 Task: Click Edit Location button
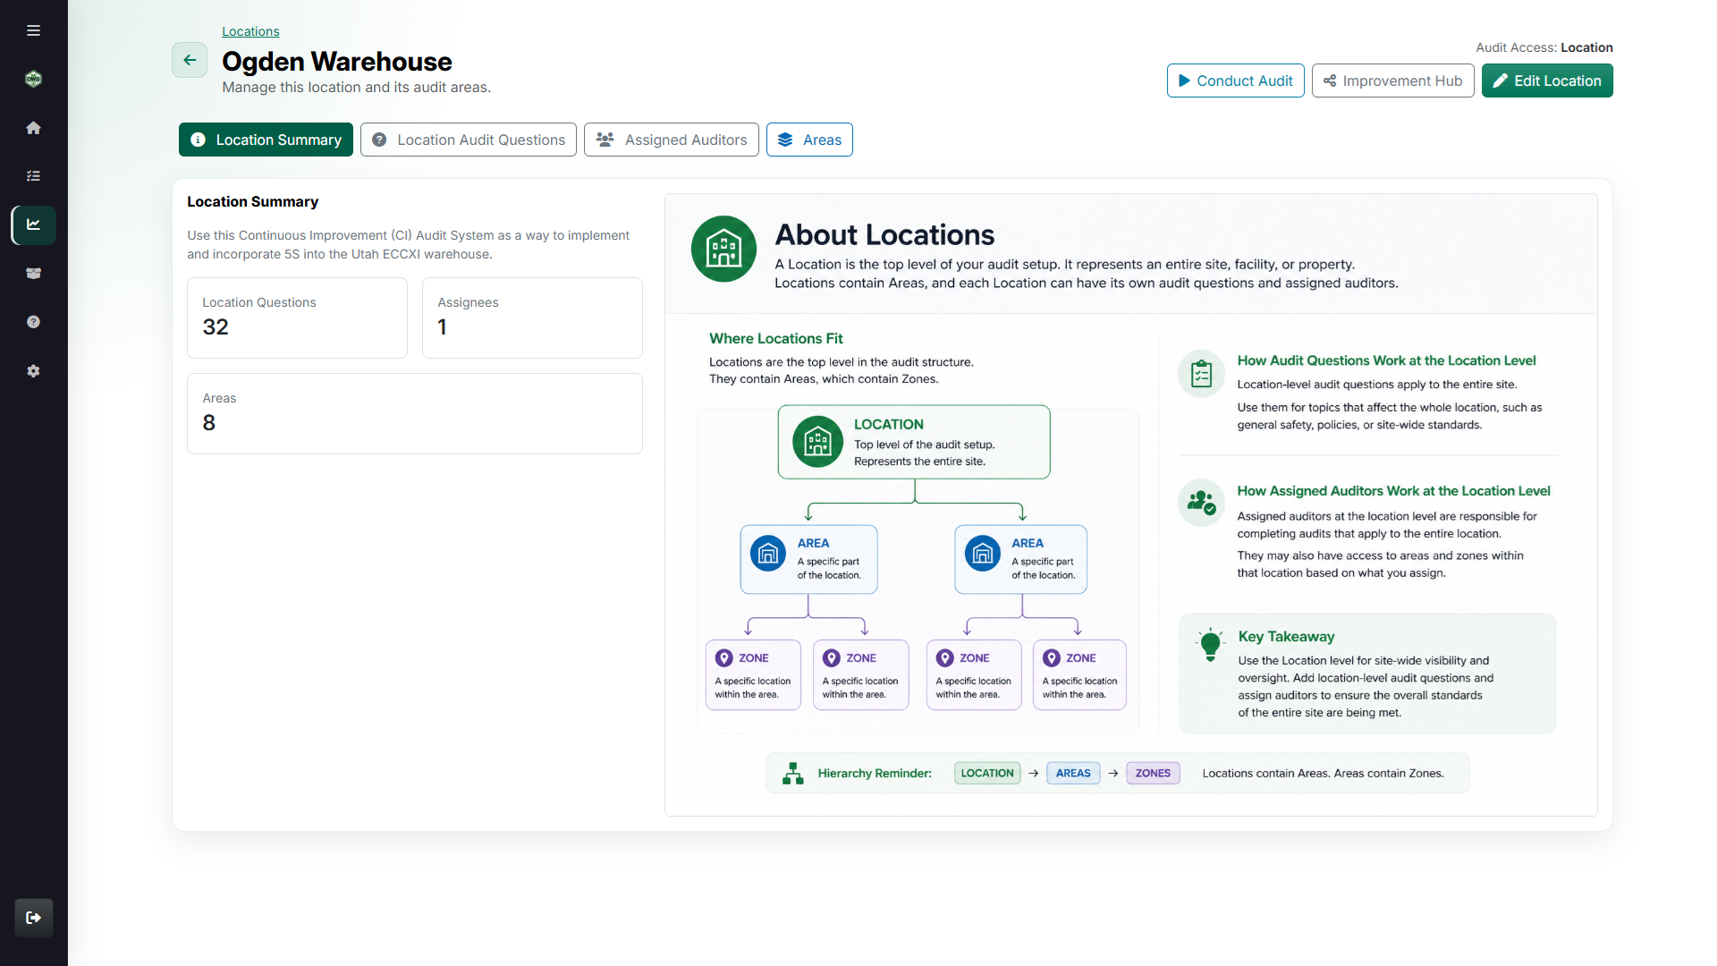1547,80
